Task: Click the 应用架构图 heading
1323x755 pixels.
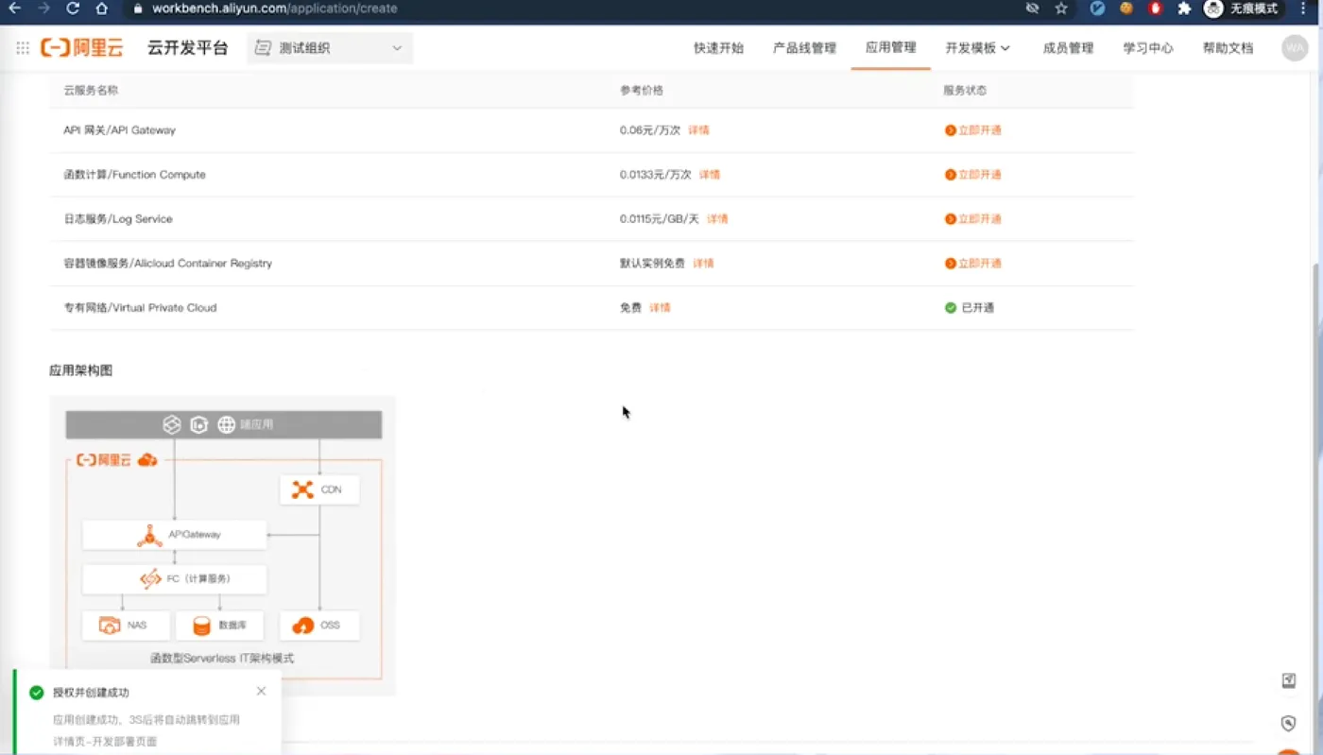Action: point(81,370)
